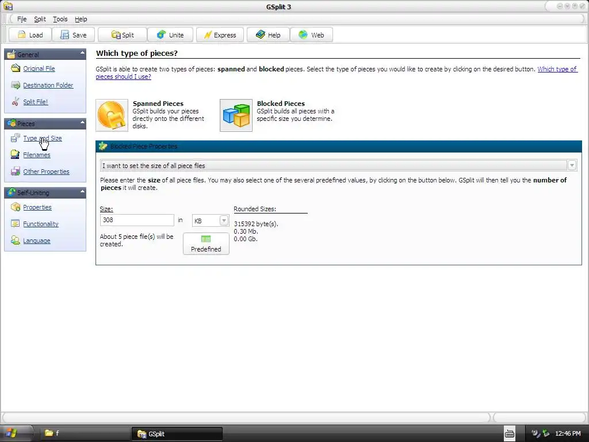Collapse the General panel
Viewport: 589px width, 442px height.
click(82, 54)
